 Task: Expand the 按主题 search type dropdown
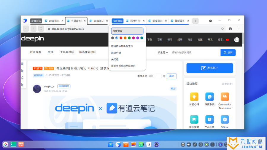163,52
